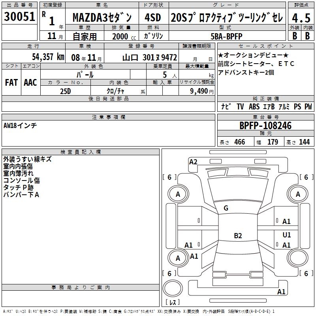Select the color number 25D
This screenshot has width=316, height=316.
click(65, 91)
